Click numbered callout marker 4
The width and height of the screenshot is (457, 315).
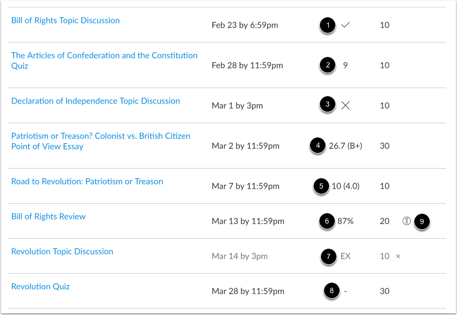coord(318,145)
